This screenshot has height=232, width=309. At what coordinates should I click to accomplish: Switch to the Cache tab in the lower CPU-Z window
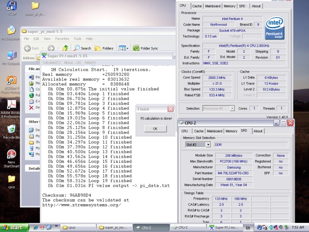click(x=199, y=131)
